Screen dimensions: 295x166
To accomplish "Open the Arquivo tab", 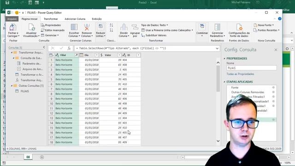I will click(12, 19).
